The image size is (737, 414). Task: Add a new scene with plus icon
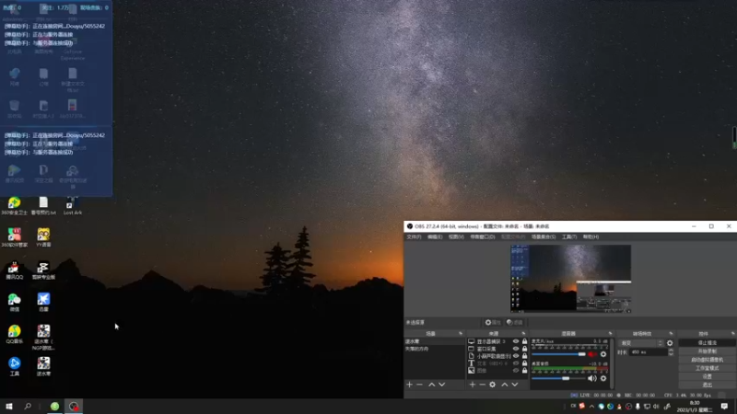click(x=409, y=385)
